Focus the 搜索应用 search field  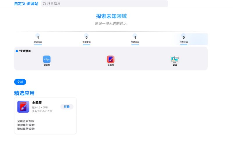tap(105, 3)
